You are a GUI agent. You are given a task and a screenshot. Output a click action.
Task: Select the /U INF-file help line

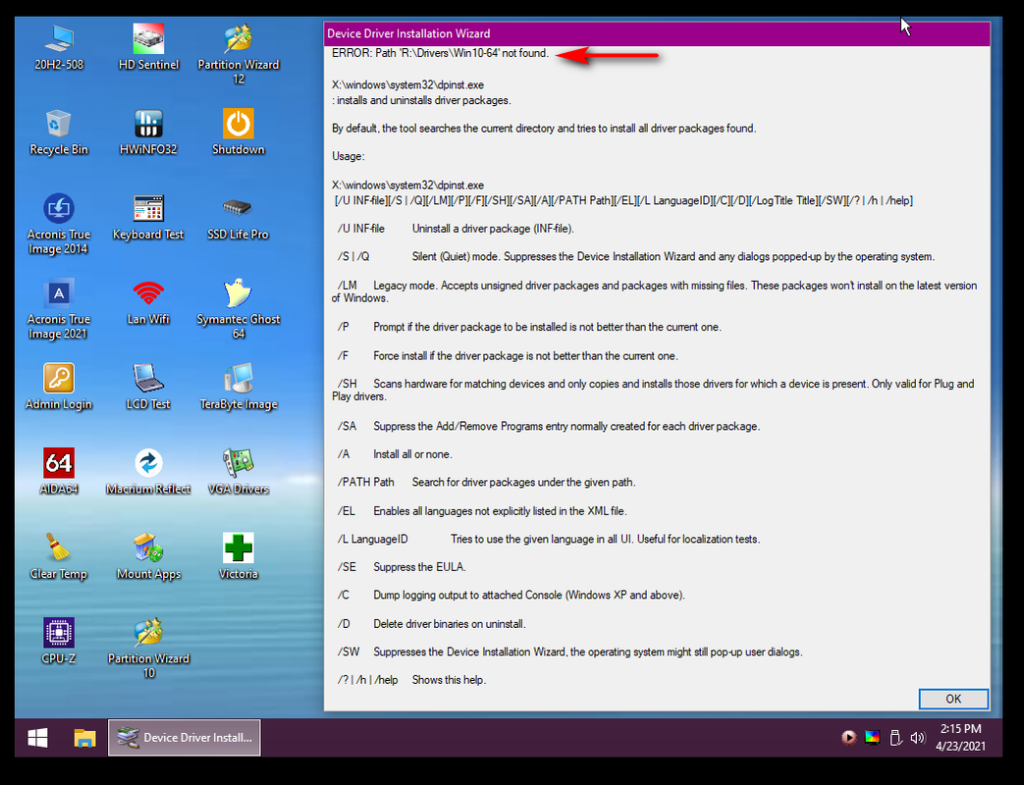coord(456,229)
